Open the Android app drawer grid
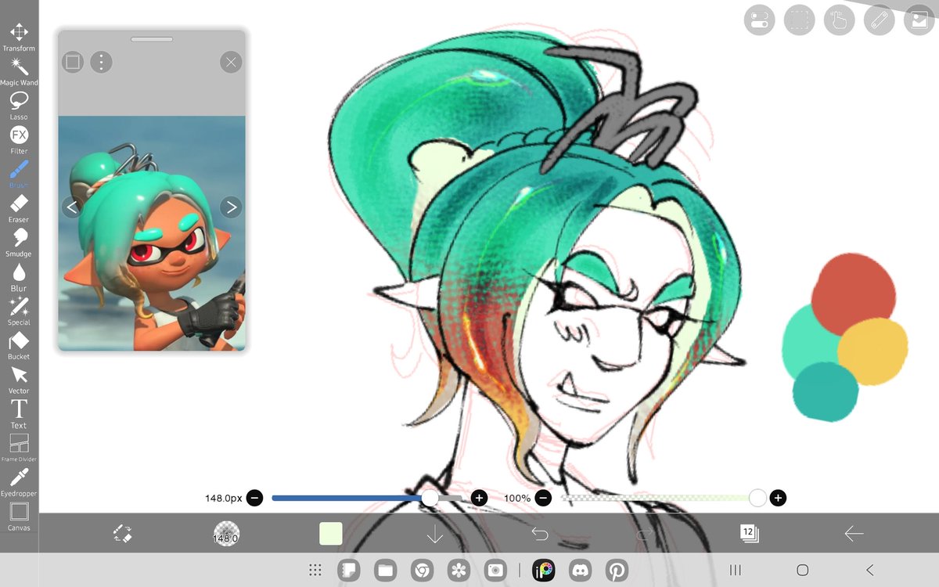Viewport: 939px width, 587px height. pyautogui.click(x=315, y=571)
